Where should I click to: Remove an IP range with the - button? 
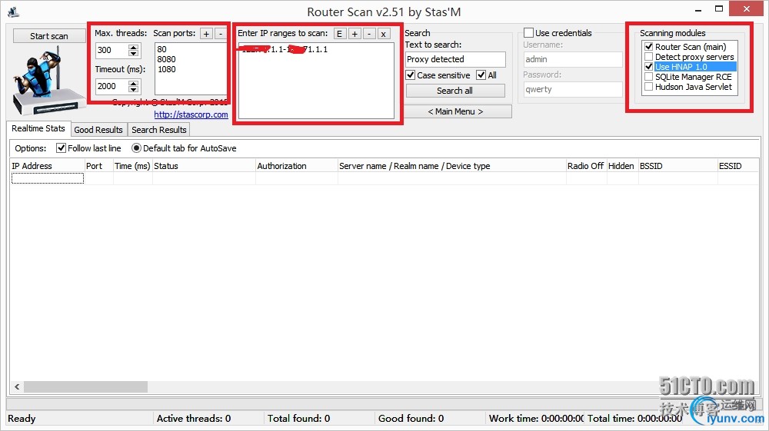coord(369,34)
